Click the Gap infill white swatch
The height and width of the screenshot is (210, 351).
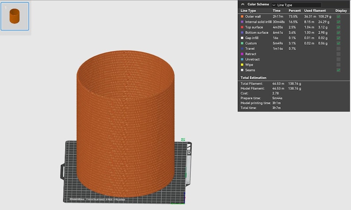[x=242, y=38]
